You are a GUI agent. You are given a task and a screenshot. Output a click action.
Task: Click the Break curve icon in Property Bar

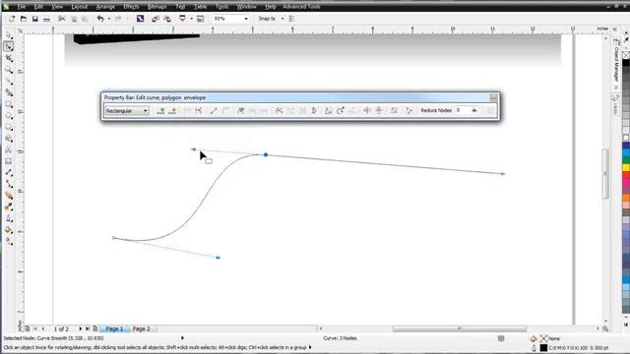(x=199, y=111)
